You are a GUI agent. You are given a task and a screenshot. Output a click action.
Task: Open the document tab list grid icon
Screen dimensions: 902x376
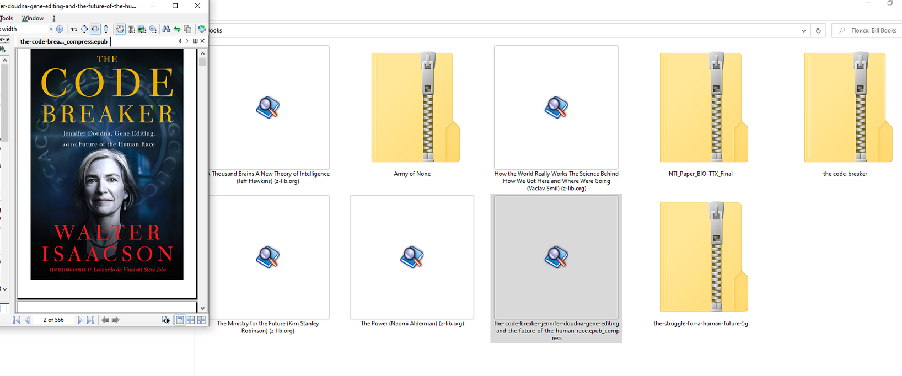coord(195,41)
